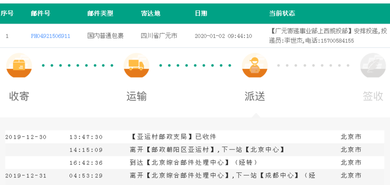Click the 邮件类型 column header
The width and height of the screenshot is (390, 185).
pos(100,13)
